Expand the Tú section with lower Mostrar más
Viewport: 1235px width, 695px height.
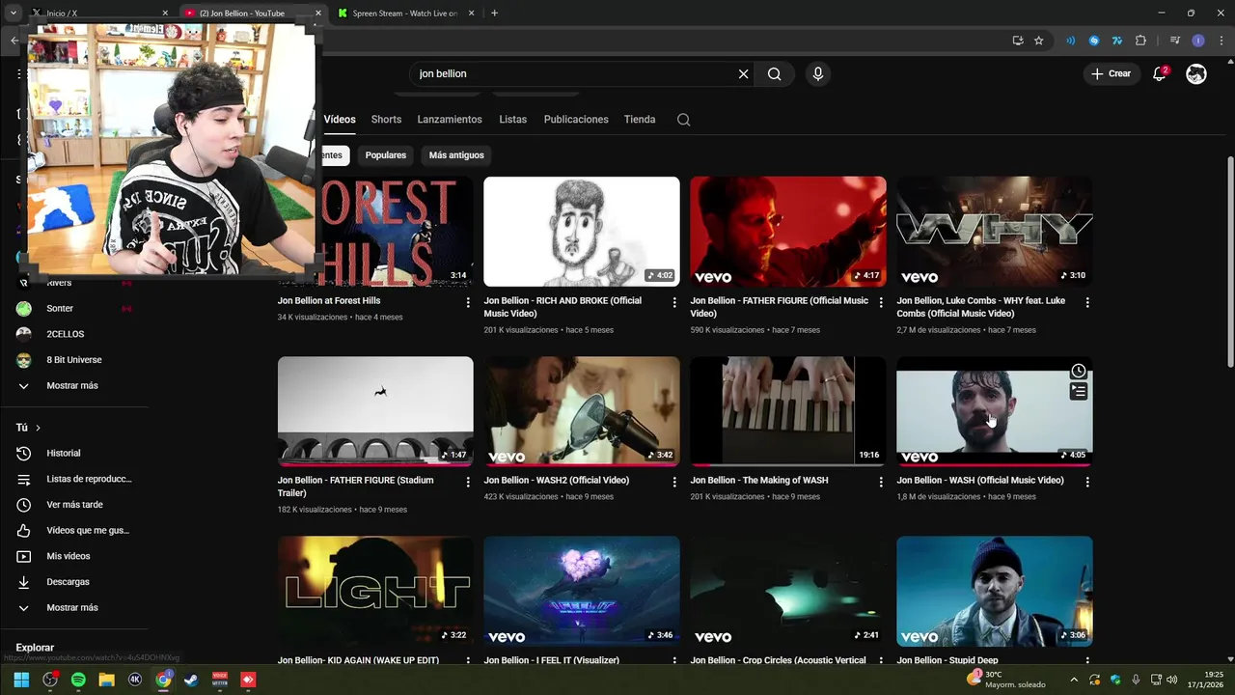[x=73, y=608]
